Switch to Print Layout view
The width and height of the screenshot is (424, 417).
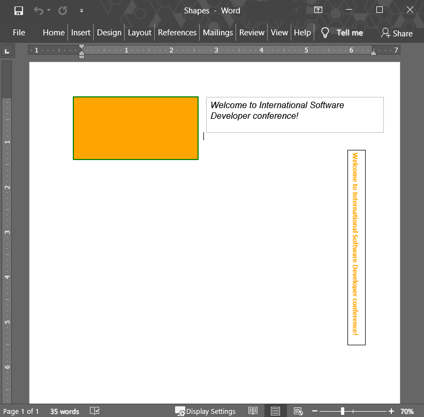[275, 411]
